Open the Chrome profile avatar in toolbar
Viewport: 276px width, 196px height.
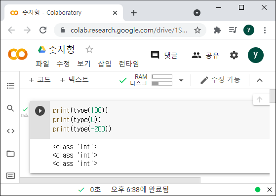(x=249, y=30)
